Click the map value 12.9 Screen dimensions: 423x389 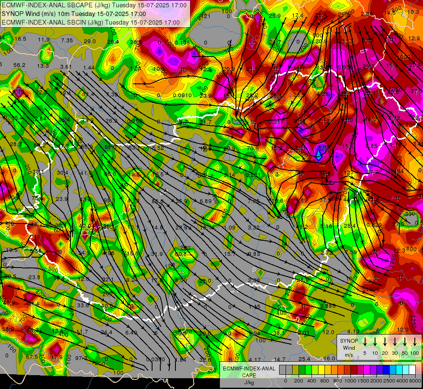414,38
